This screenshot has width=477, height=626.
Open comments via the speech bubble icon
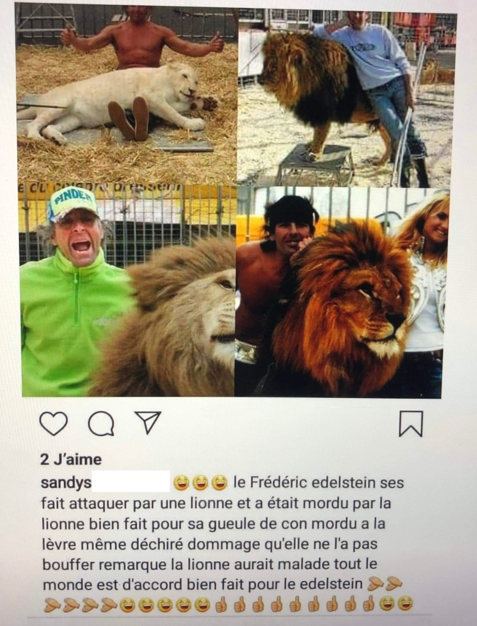coord(101,423)
